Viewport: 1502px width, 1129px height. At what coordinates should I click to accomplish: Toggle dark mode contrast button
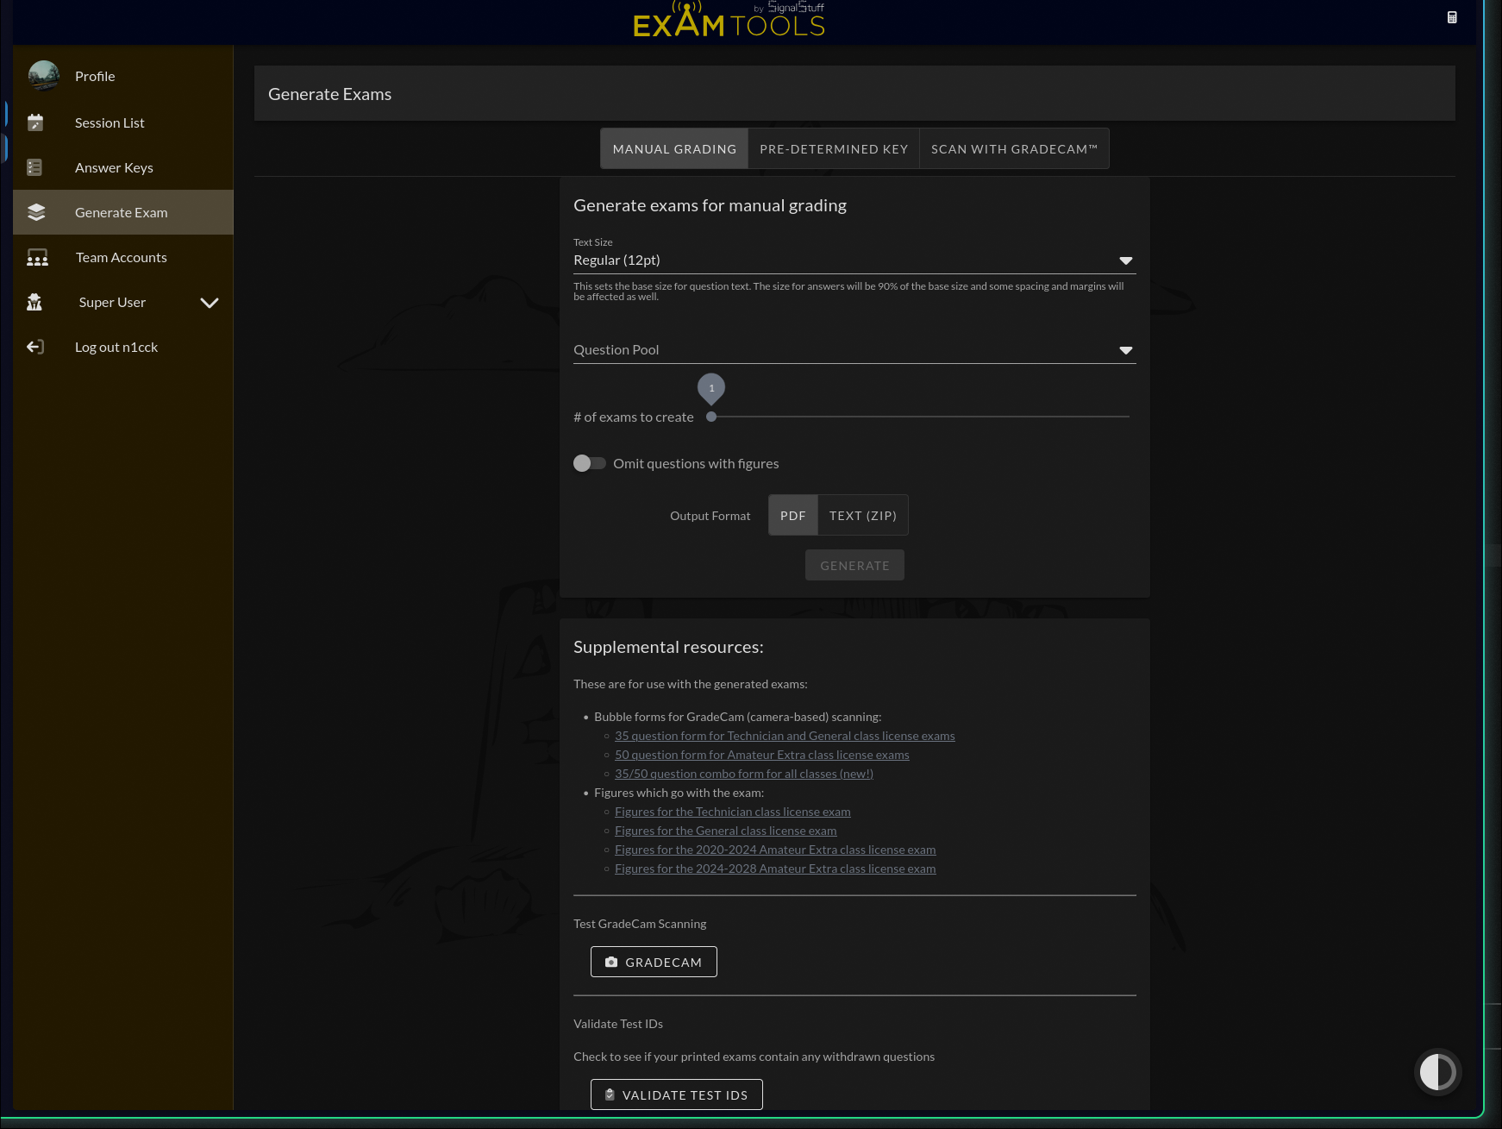tap(1437, 1072)
